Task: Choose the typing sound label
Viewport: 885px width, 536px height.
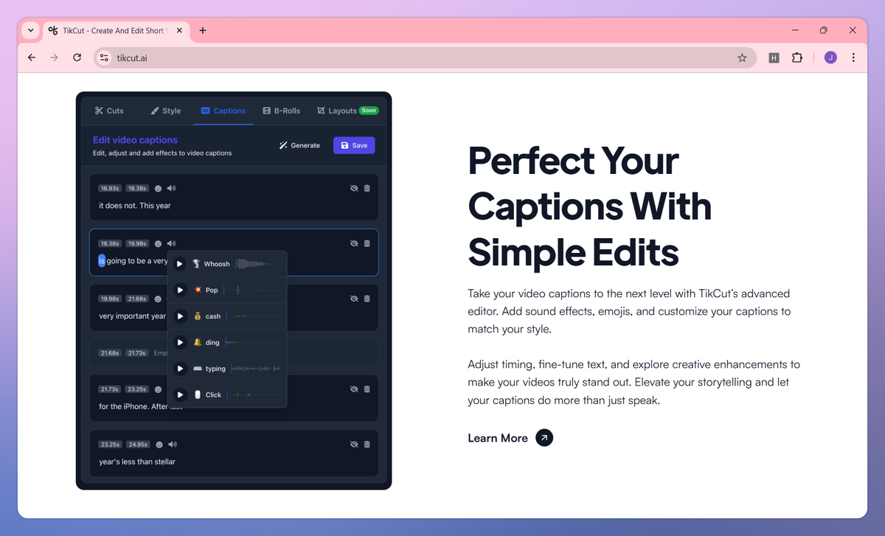Action: [215, 369]
